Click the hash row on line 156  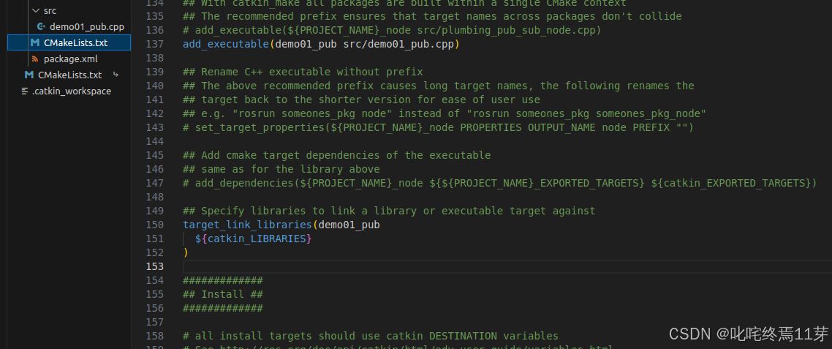pos(223,308)
